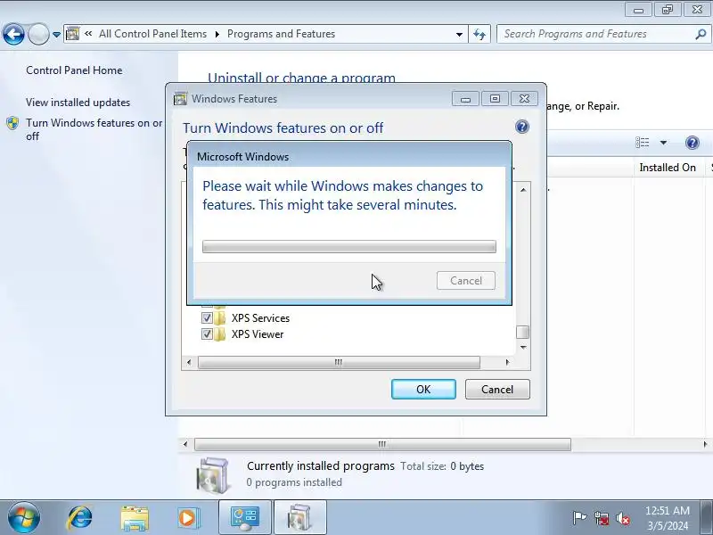
Task: Click the muted volume tray icon
Action: click(x=622, y=518)
